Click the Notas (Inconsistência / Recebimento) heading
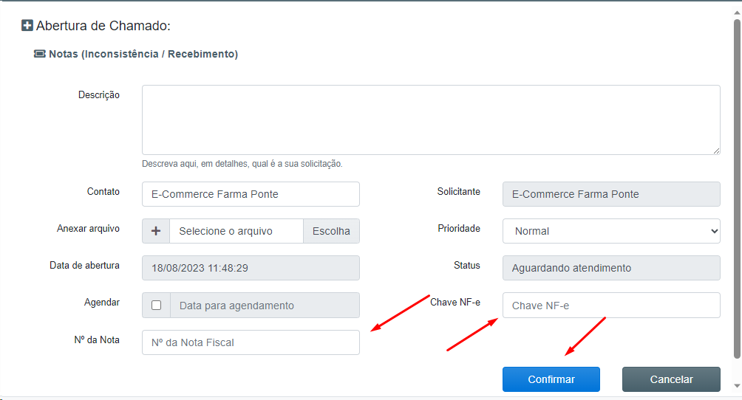The image size is (742, 400). pyautogui.click(x=143, y=54)
